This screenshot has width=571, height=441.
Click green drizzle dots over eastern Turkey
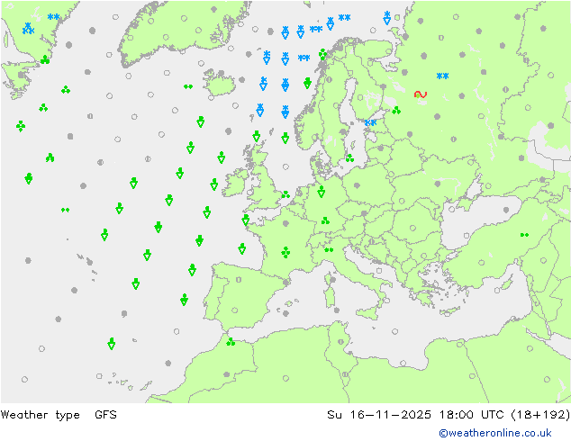pos(524,235)
